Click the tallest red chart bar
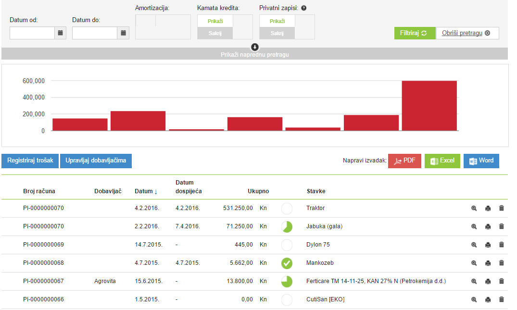This screenshot has height=310, width=517. [x=429, y=105]
